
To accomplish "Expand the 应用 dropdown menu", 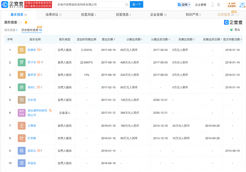I will coord(184,5).
